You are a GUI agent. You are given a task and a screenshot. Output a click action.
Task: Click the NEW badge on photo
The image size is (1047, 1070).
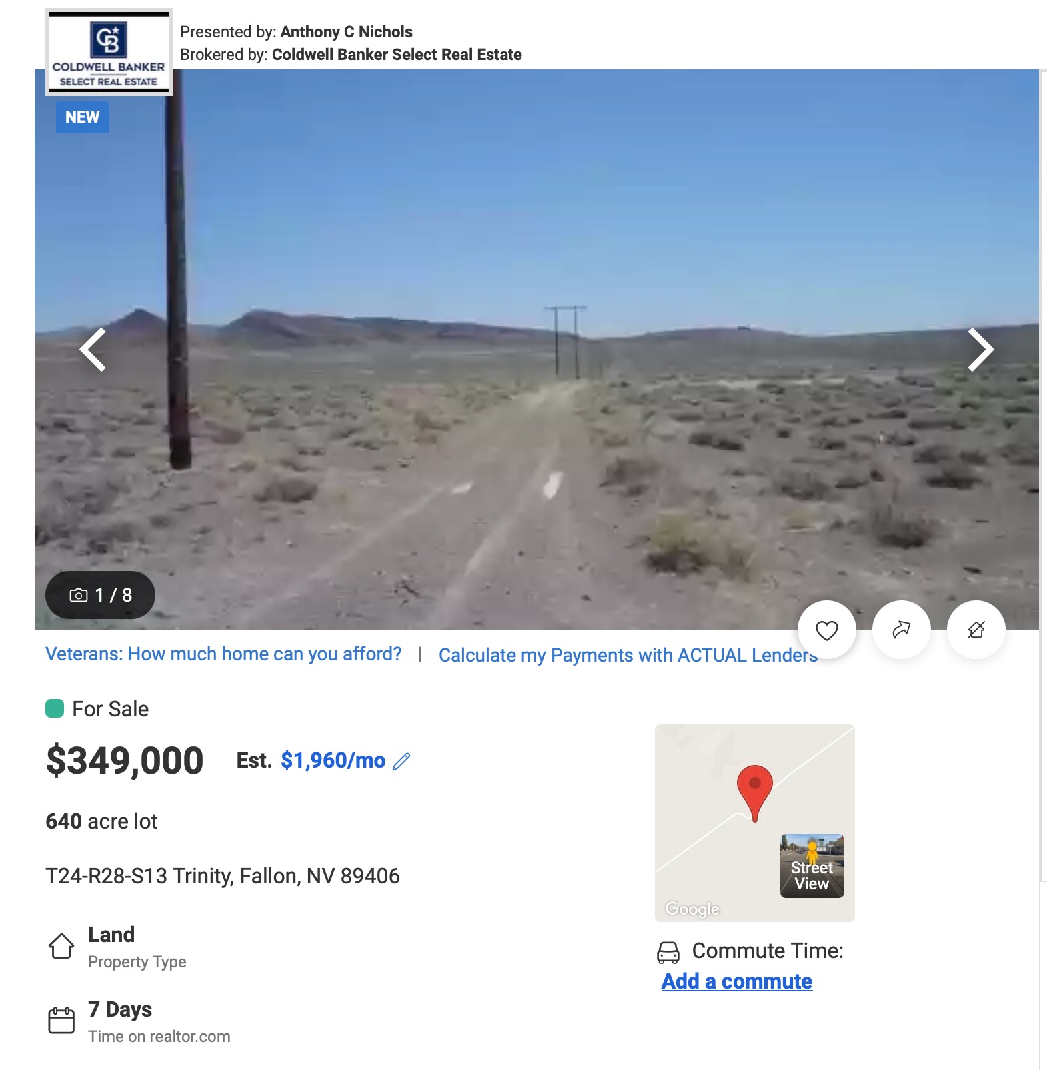[x=83, y=117]
